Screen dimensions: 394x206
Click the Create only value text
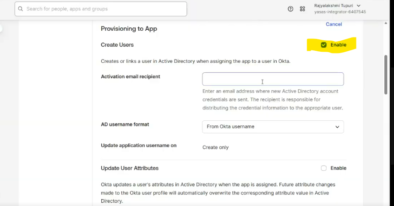tap(215, 147)
